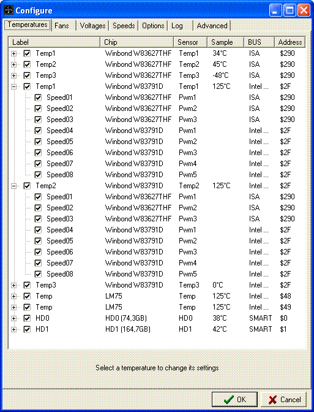Go to the Options tab
The image size is (314, 412).
coord(153,26)
